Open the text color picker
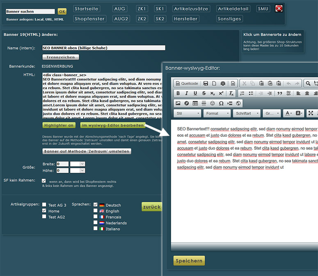 click(288, 113)
